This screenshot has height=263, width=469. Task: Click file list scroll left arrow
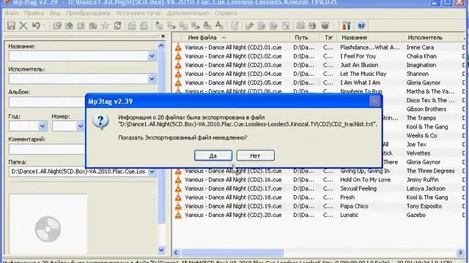[176, 253]
